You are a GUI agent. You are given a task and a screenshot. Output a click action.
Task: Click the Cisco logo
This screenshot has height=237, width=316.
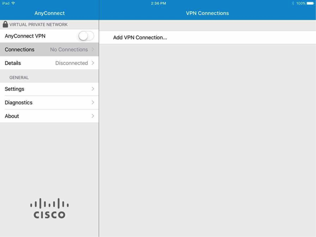[49, 208]
